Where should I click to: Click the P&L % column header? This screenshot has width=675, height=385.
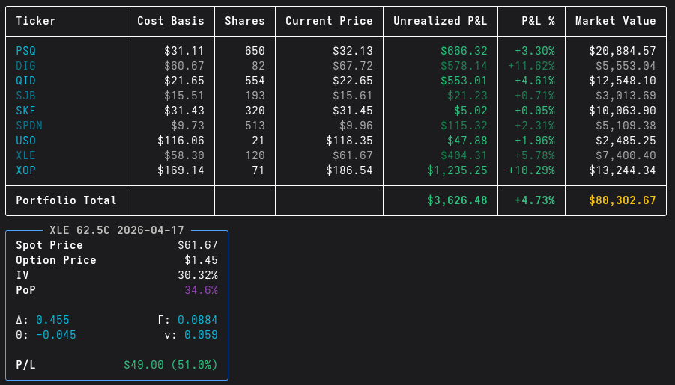[538, 21]
